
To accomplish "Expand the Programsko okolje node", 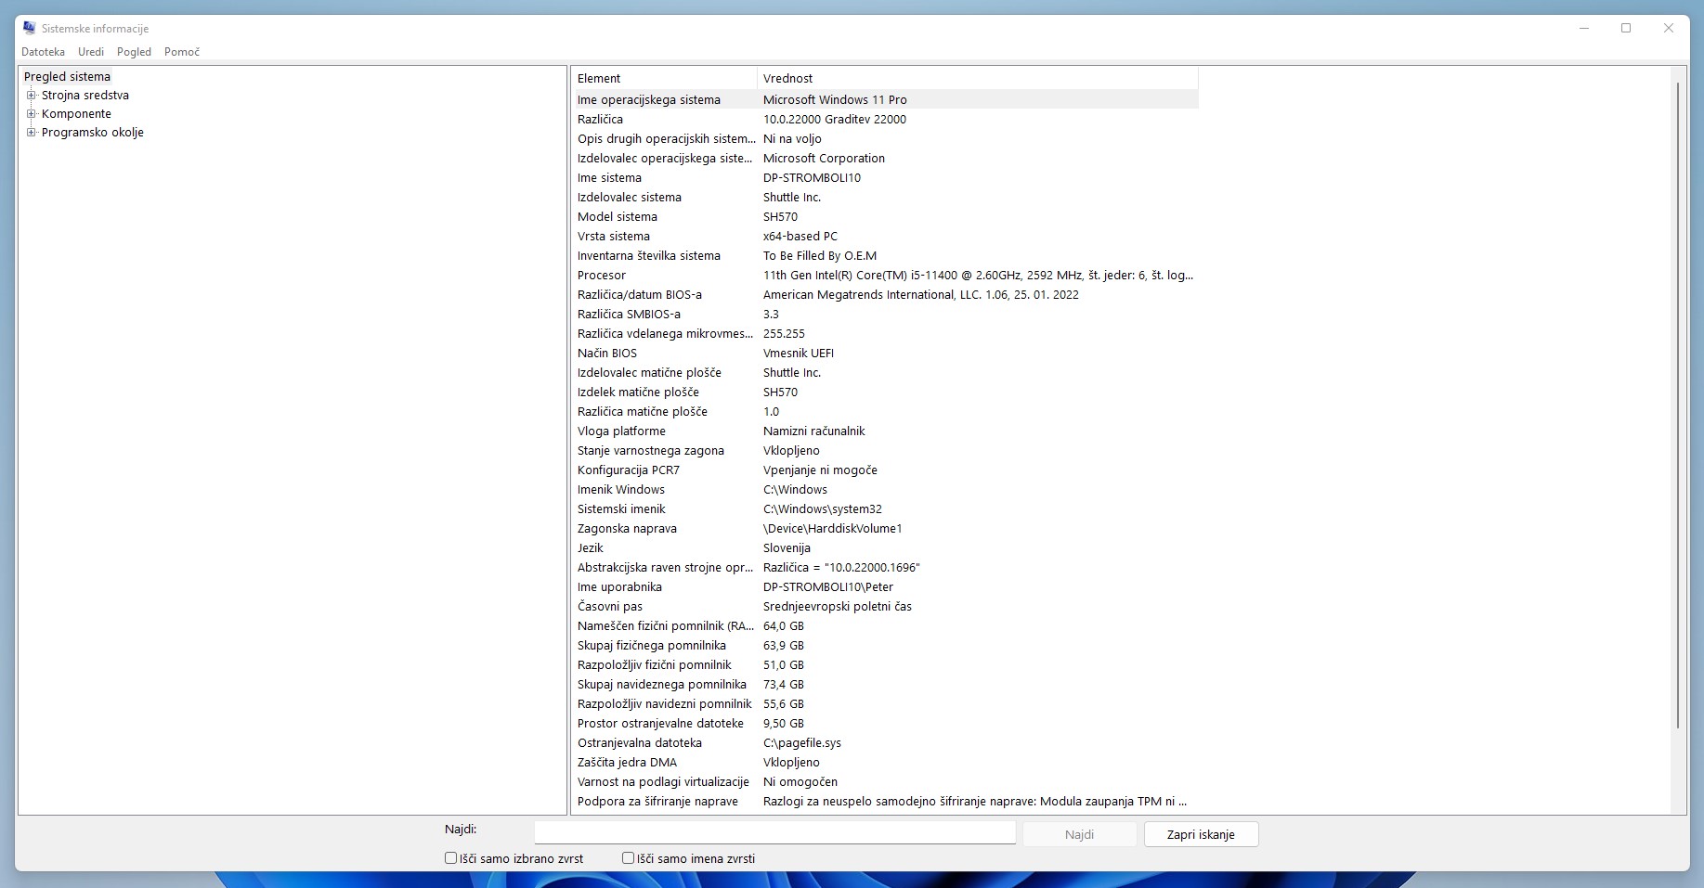I will [31, 132].
